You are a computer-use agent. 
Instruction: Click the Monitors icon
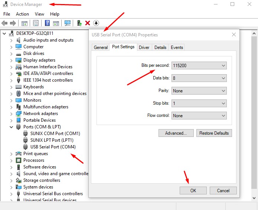click(x=19, y=100)
